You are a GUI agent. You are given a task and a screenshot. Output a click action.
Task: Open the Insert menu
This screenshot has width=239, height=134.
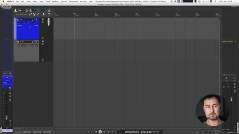[35, 1]
